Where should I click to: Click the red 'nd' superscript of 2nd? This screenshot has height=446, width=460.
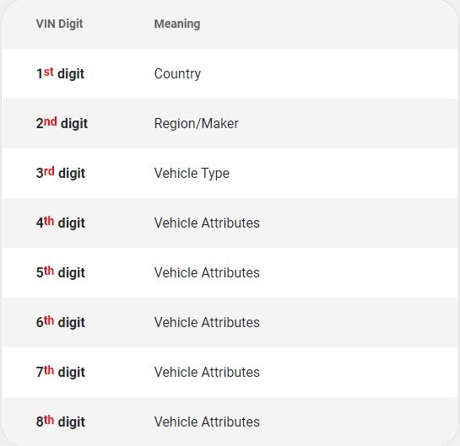[51, 121]
